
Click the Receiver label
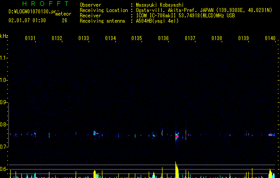point(90,16)
